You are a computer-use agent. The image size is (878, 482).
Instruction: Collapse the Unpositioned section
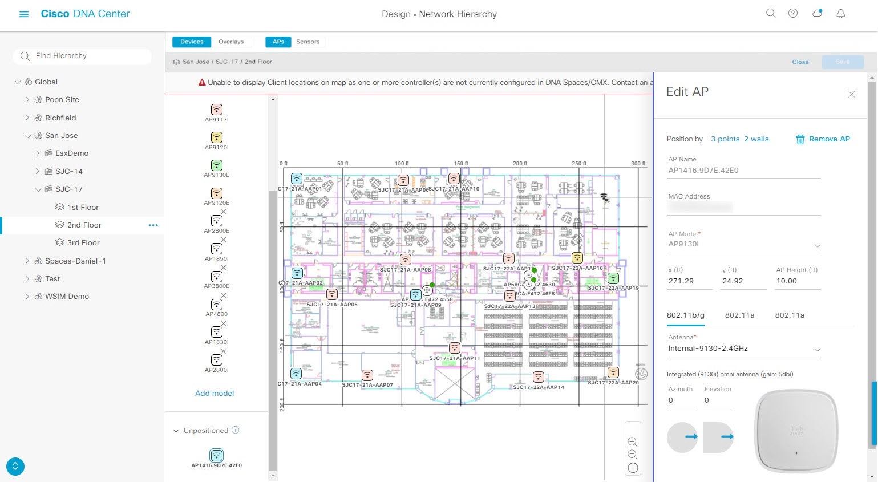point(176,431)
